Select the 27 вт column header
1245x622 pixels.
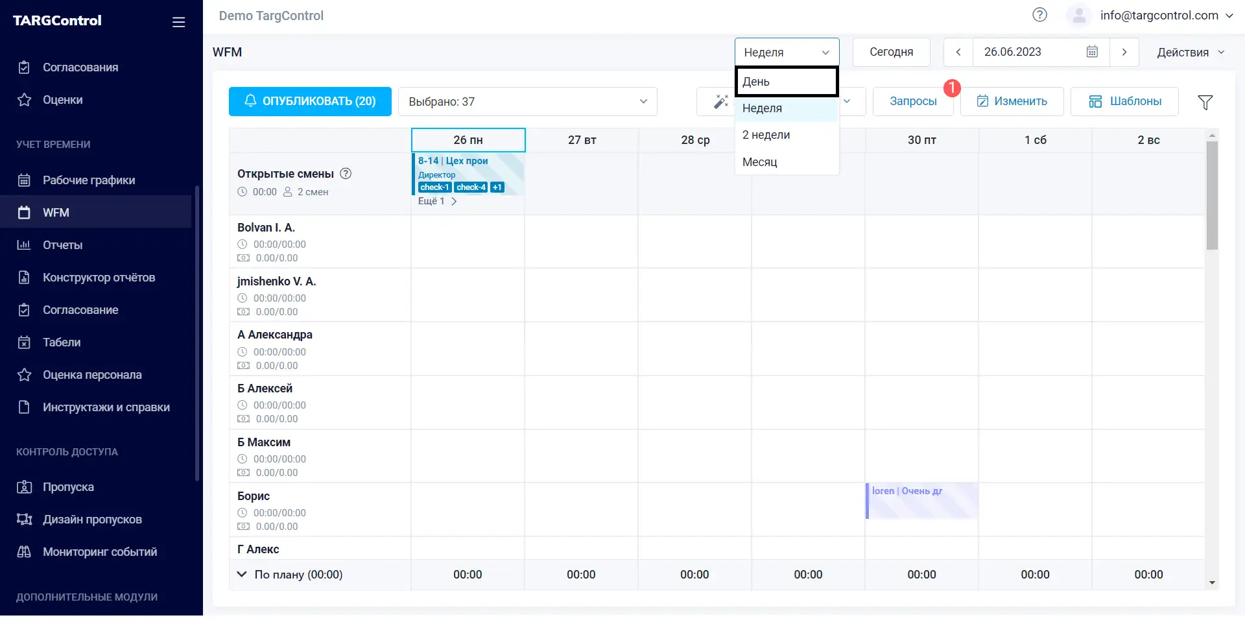(x=582, y=140)
